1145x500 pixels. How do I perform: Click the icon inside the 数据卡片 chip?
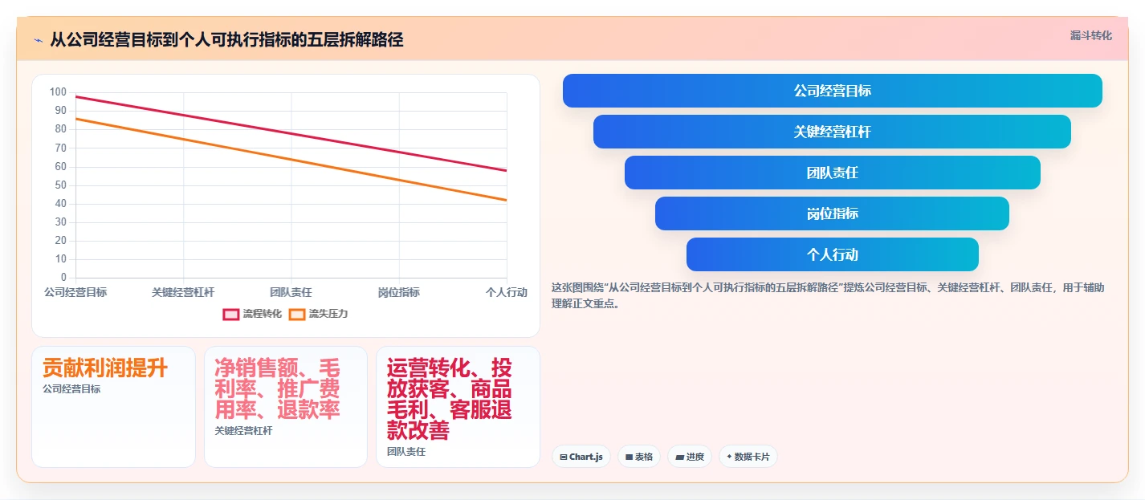click(x=729, y=457)
